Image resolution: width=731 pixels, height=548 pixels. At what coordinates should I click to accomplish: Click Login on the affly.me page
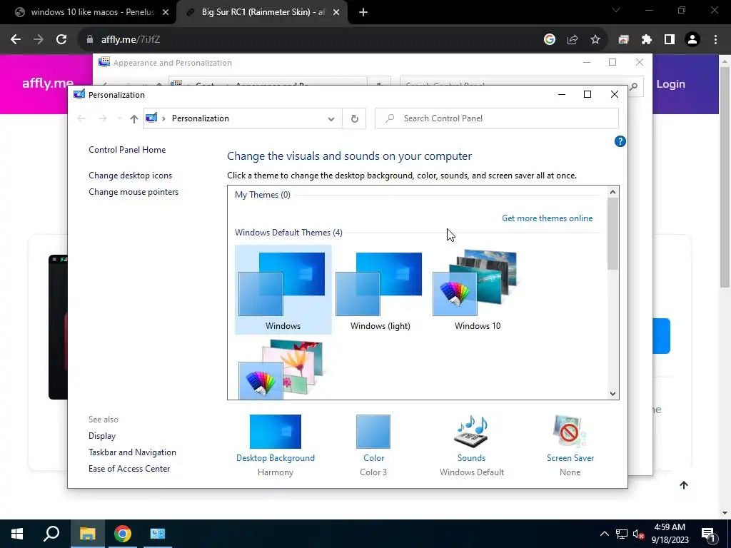(x=670, y=84)
